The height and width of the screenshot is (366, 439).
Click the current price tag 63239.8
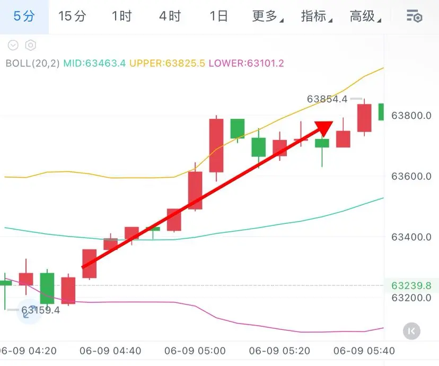point(411,285)
